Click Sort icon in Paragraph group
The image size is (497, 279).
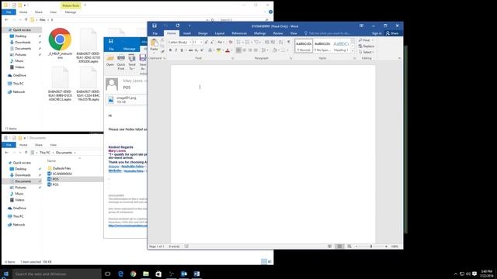coord(281,42)
